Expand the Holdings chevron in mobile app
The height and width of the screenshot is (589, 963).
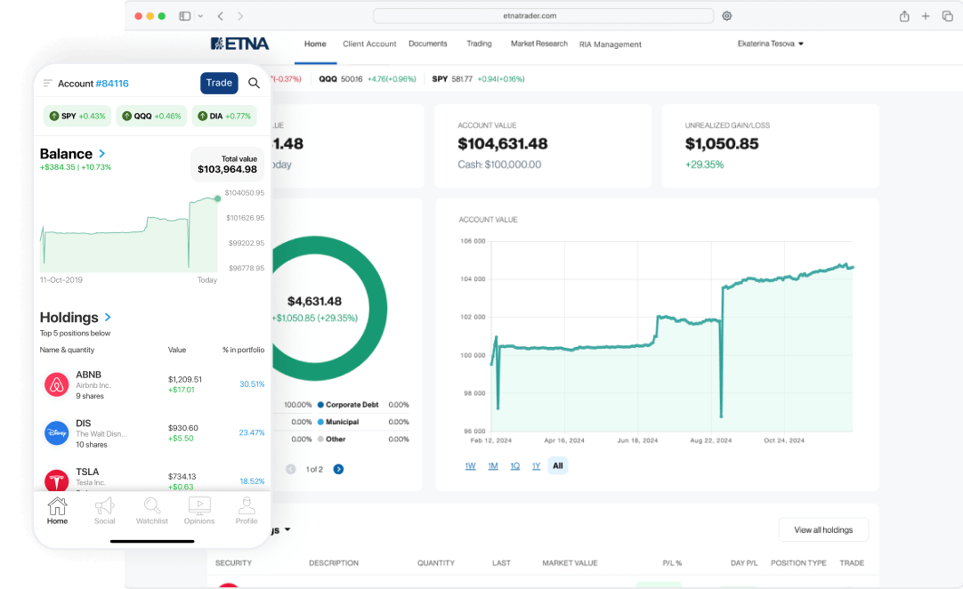pos(108,317)
